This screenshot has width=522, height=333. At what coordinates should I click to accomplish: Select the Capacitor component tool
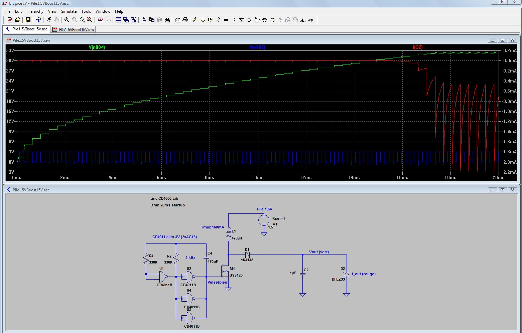pos(226,20)
